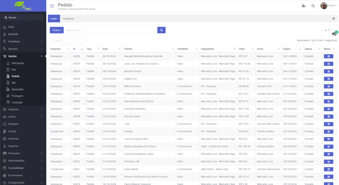The height and width of the screenshot is (185, 339).
Task: Click the Busca Dados search field
Action: 110,30
